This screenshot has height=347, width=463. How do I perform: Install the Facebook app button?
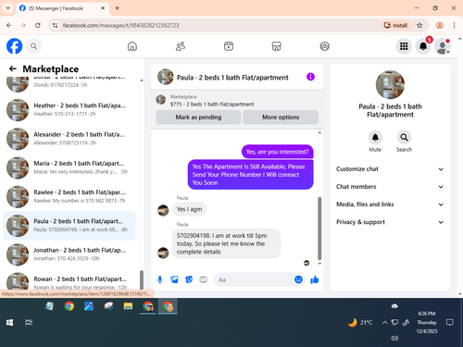(395, 25)
